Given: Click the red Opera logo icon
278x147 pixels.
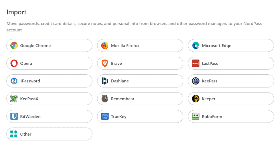Looking at the screenshot, I should [14, 63].
